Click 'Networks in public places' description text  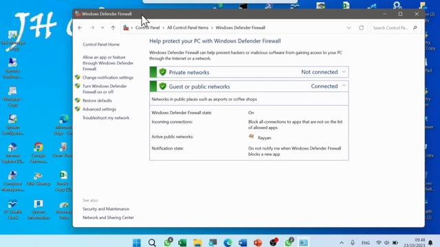coord(204,99)
